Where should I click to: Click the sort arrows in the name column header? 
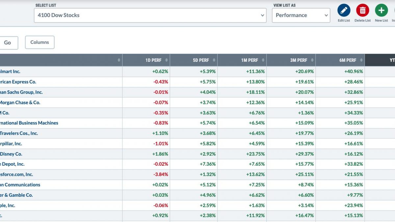click(x=119, y=60)
